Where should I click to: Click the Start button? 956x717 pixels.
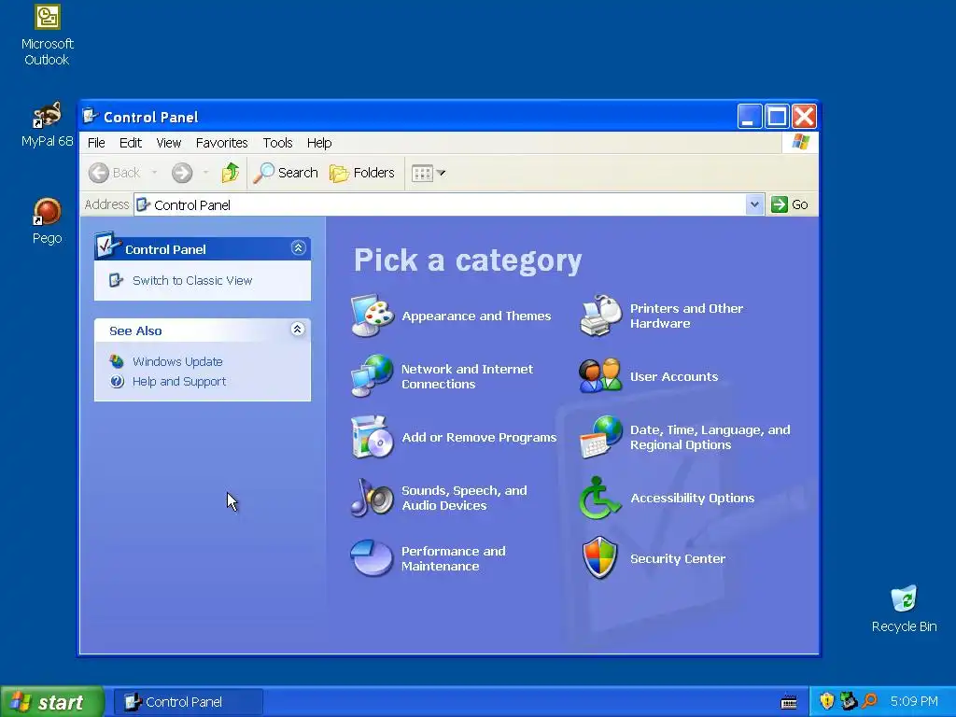52,702
